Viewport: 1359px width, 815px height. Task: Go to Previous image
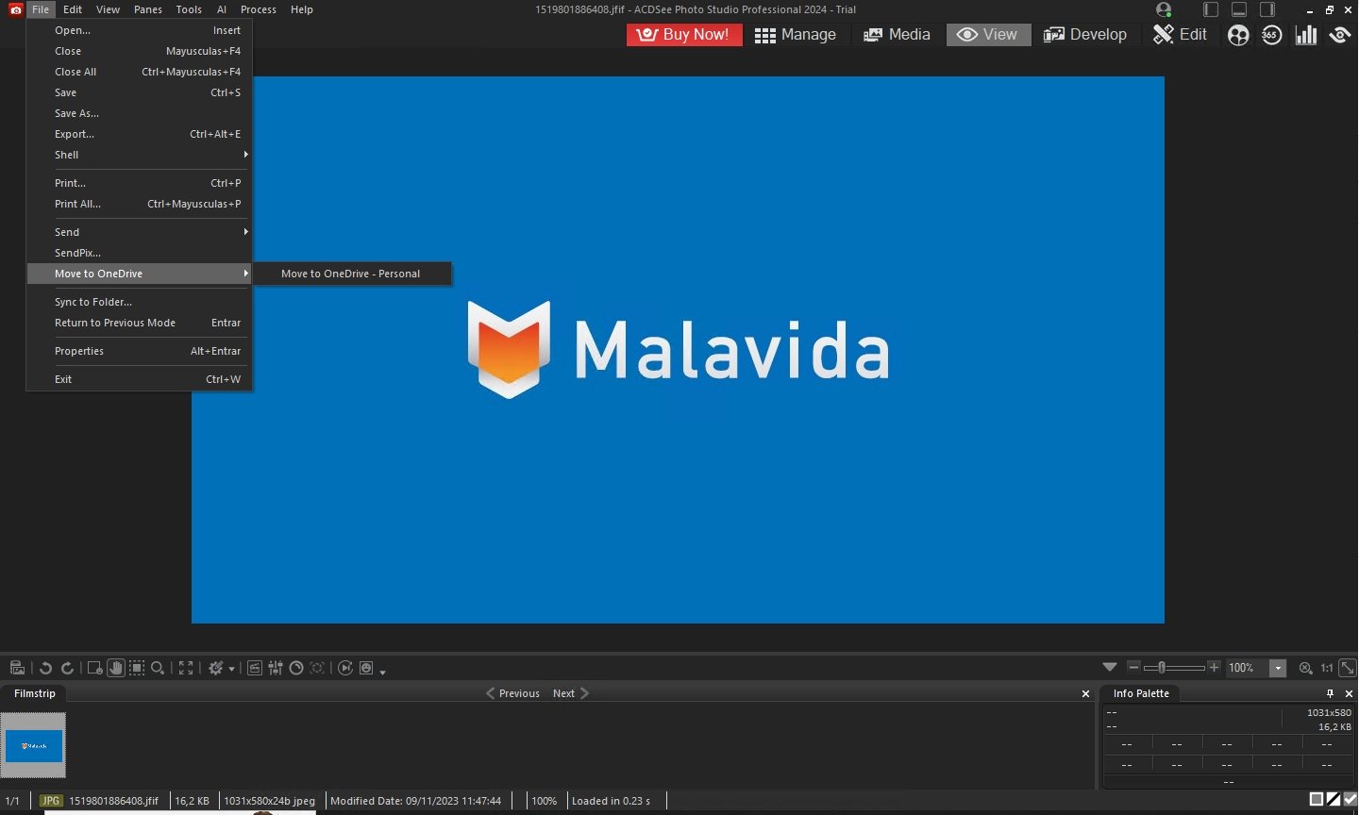(x=512, y=693)
